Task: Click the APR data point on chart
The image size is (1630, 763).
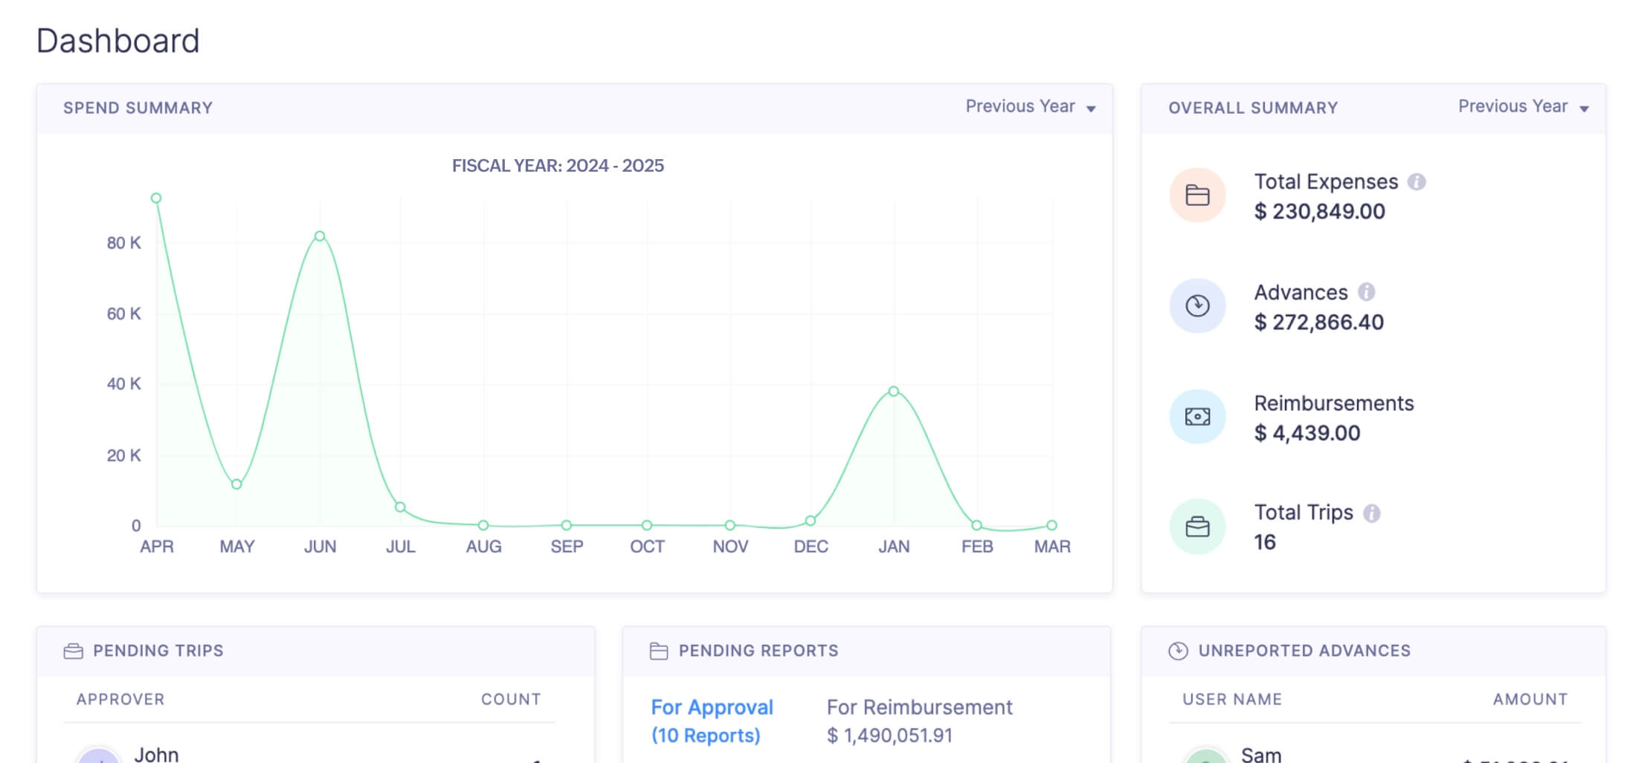Action: coord(156,199)
